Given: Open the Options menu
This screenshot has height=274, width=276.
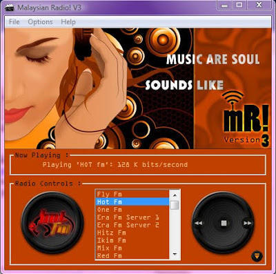Looking at the screenshot, I should tap(40, 22).
